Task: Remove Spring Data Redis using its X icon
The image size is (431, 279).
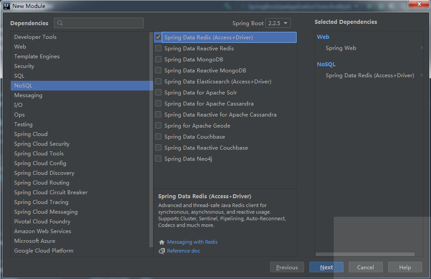Action: coord(421,75)
